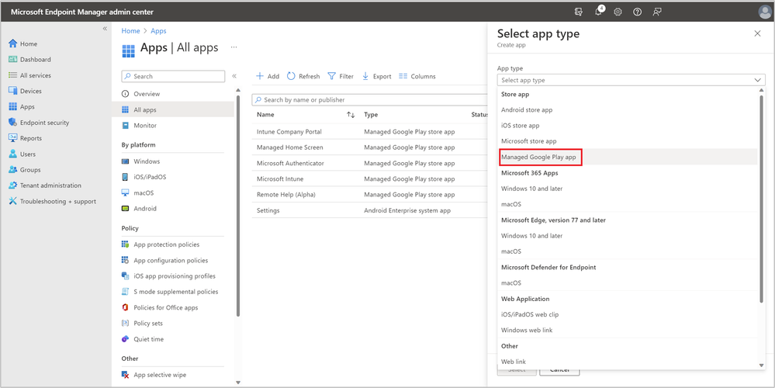Click the Windows platform icon
The height and width of the screenshot is (388, 775).
tap(126, 161)
